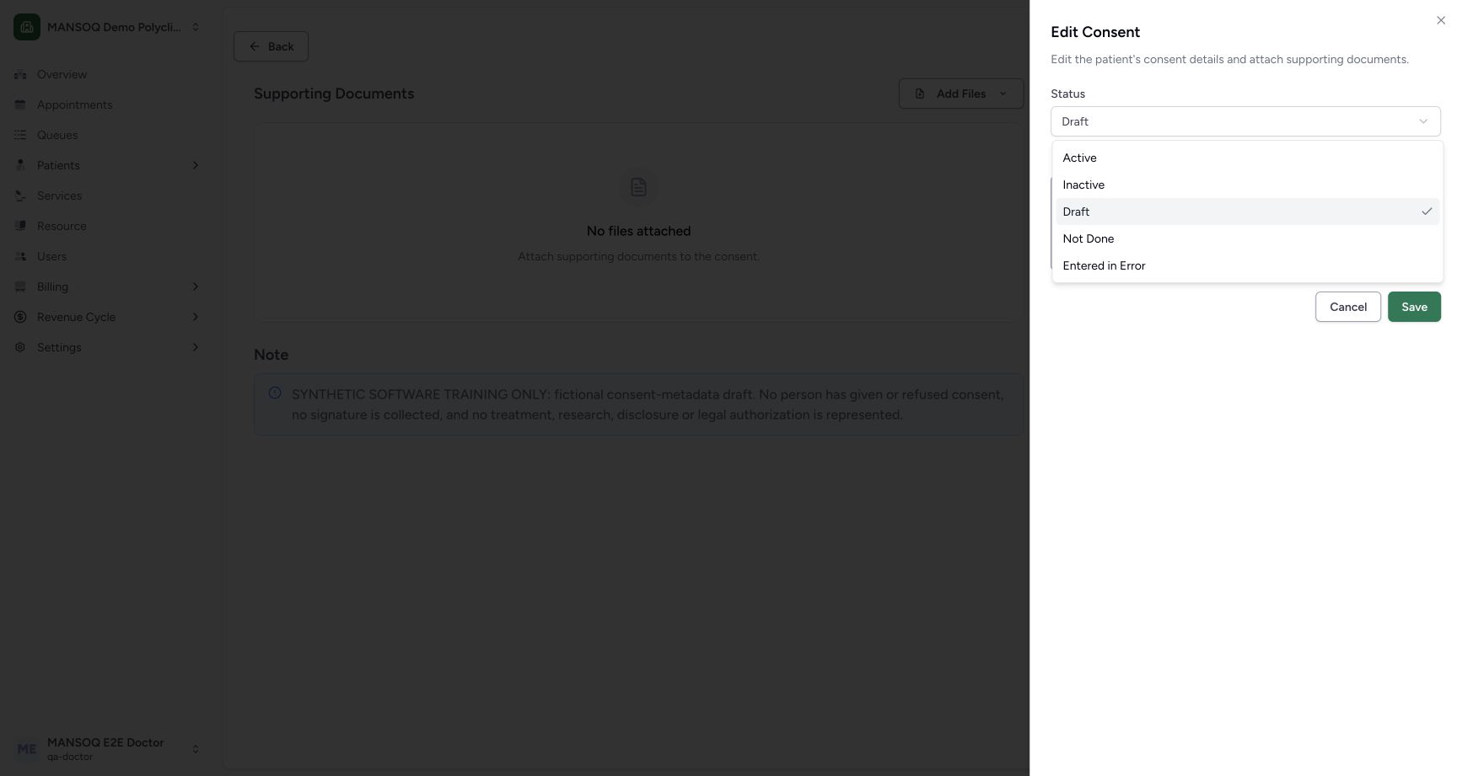Click the Resource sidebar icon

[20, 226]
